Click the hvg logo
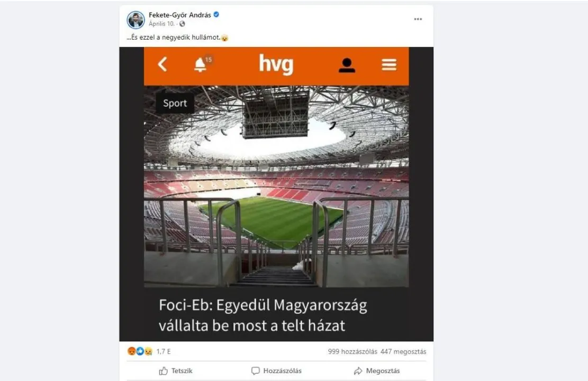588x381 pixels. pyautogui.click(x=276, y=64)
